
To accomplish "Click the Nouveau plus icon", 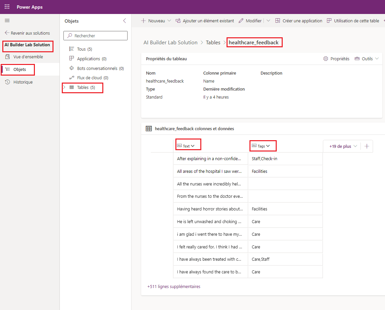I will click(144, 21).
